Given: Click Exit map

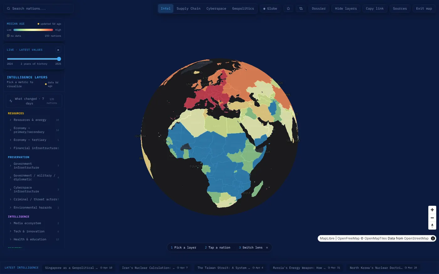Looking at the screenshot, I should 424,8.
